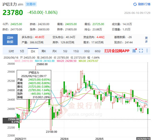
Task: Click the MA10: 24143.00 legend label
Action: 45,61
